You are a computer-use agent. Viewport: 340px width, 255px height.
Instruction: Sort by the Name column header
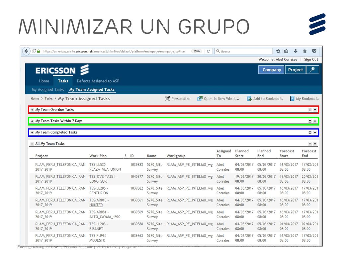[x=151, y=156]
